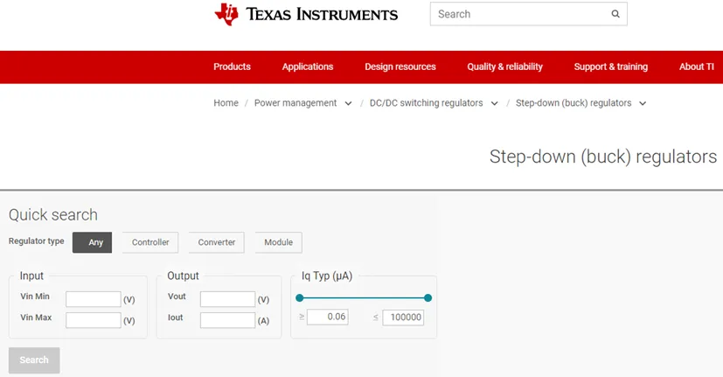Select Converter regulator type
The width and height of the screenshot is (723, 377).
[217, 242]
